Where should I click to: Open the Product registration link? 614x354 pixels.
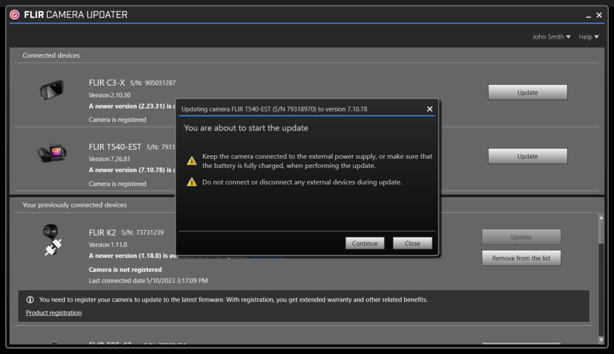coord(53,313)
